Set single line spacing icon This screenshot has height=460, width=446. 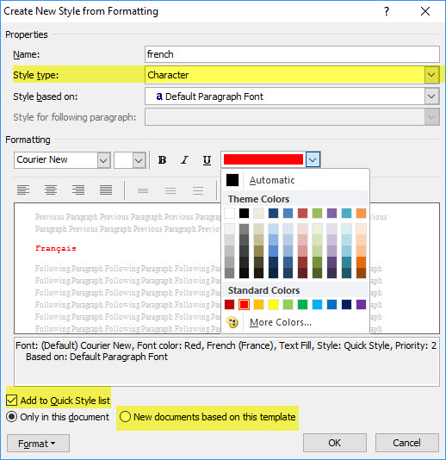143,190
